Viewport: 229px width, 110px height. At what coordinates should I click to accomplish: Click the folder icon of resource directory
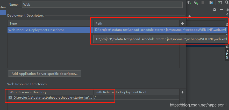click(10, 97)
